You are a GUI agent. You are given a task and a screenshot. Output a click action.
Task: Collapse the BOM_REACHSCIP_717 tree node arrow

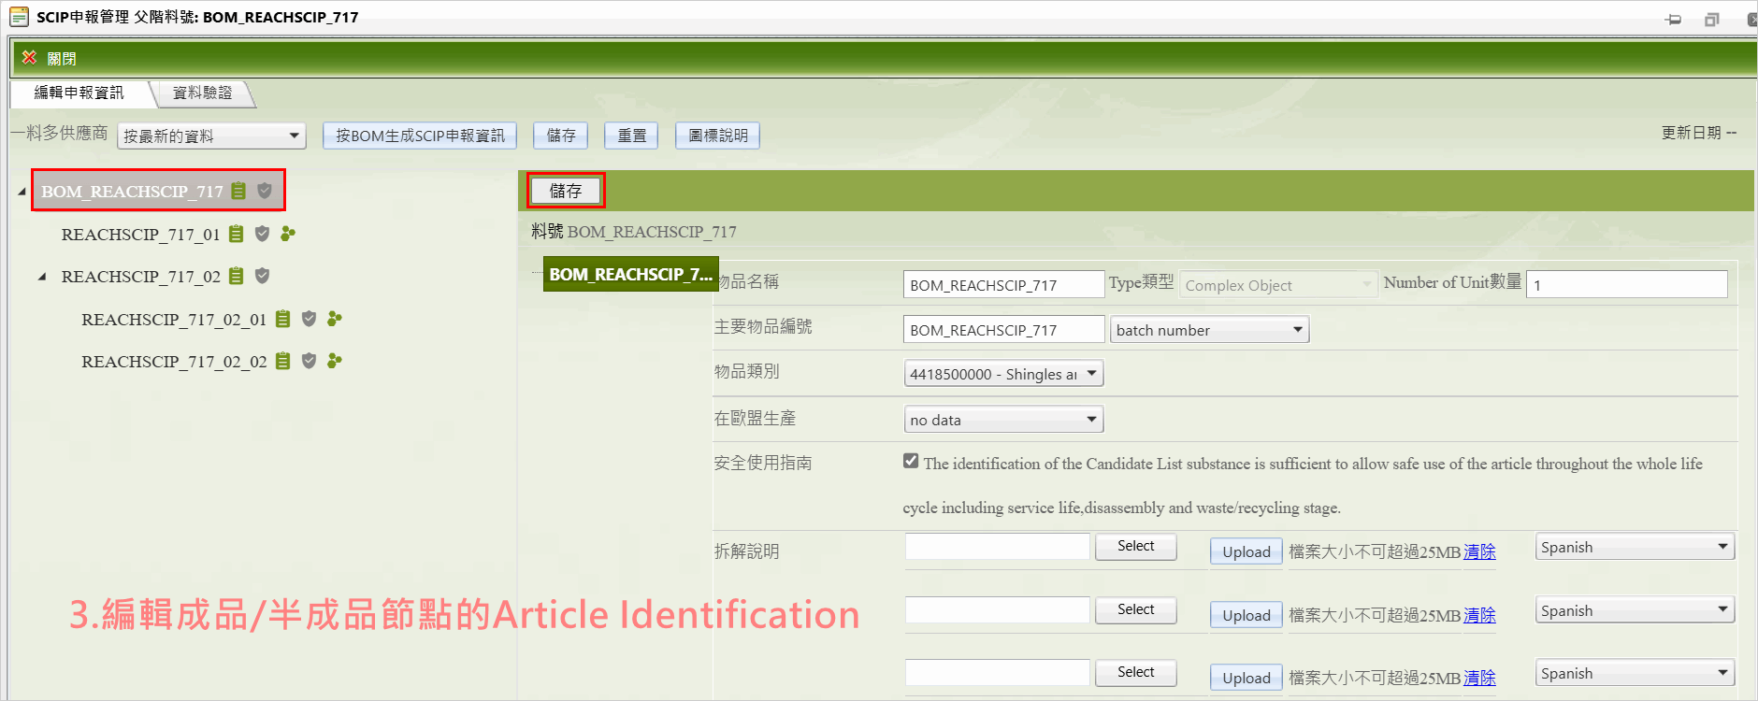(22, 192)
